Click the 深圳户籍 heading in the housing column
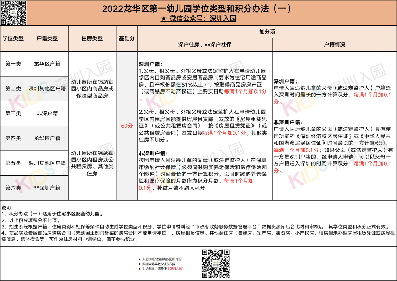The image size is (397, 281). click(x=150, y=64)
